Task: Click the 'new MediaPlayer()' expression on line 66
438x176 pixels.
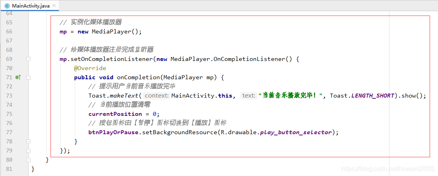Action: 108,31
